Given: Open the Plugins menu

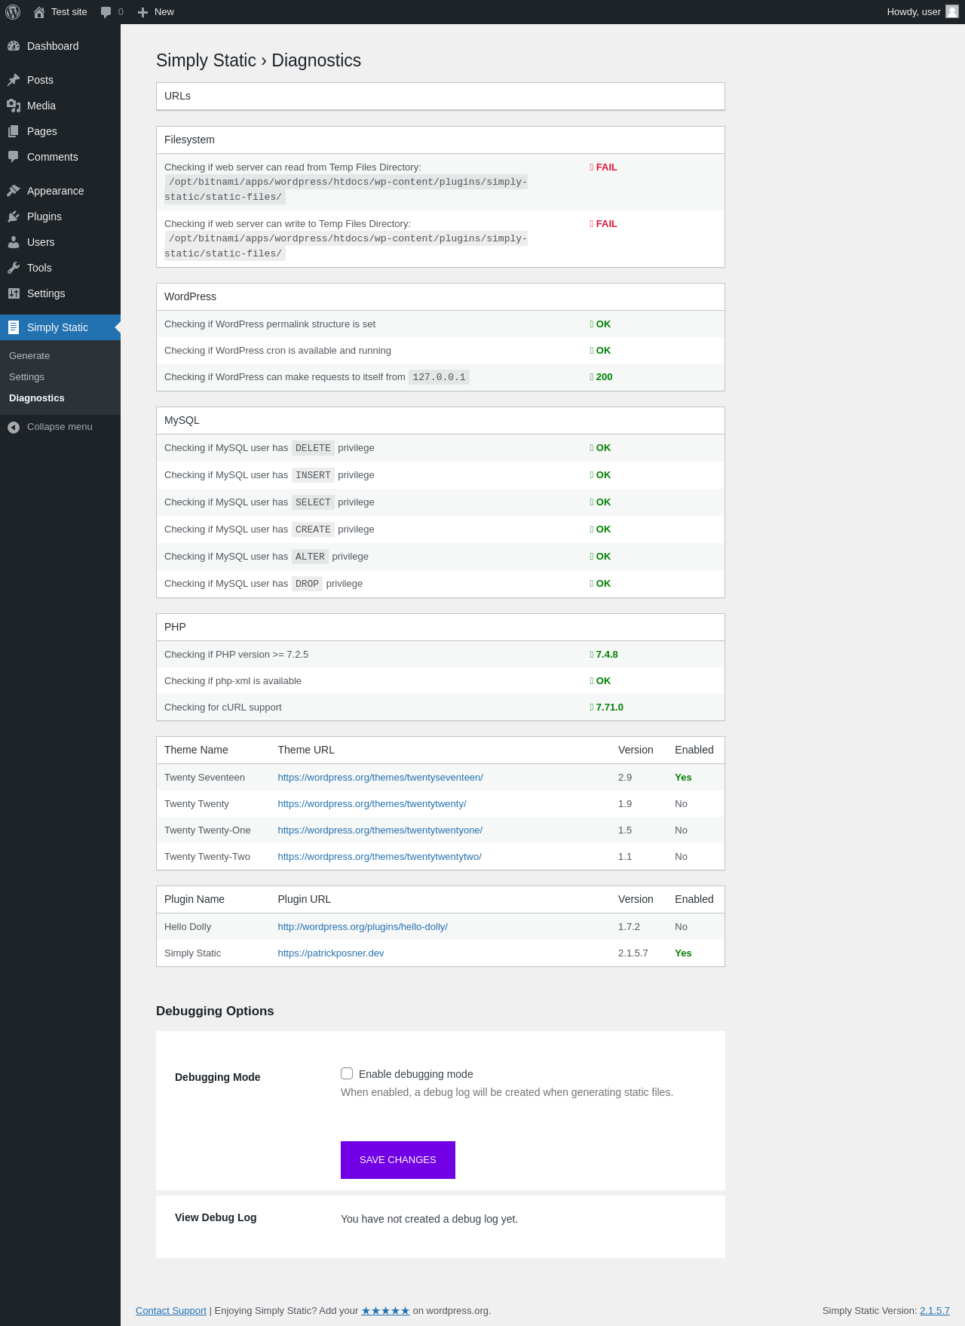Looking at the screenshot, I should pyautogui.click(x=60, y=216).
